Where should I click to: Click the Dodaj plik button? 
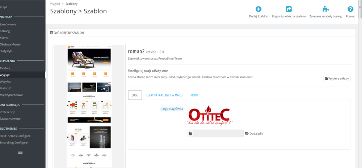coord(254,133)
